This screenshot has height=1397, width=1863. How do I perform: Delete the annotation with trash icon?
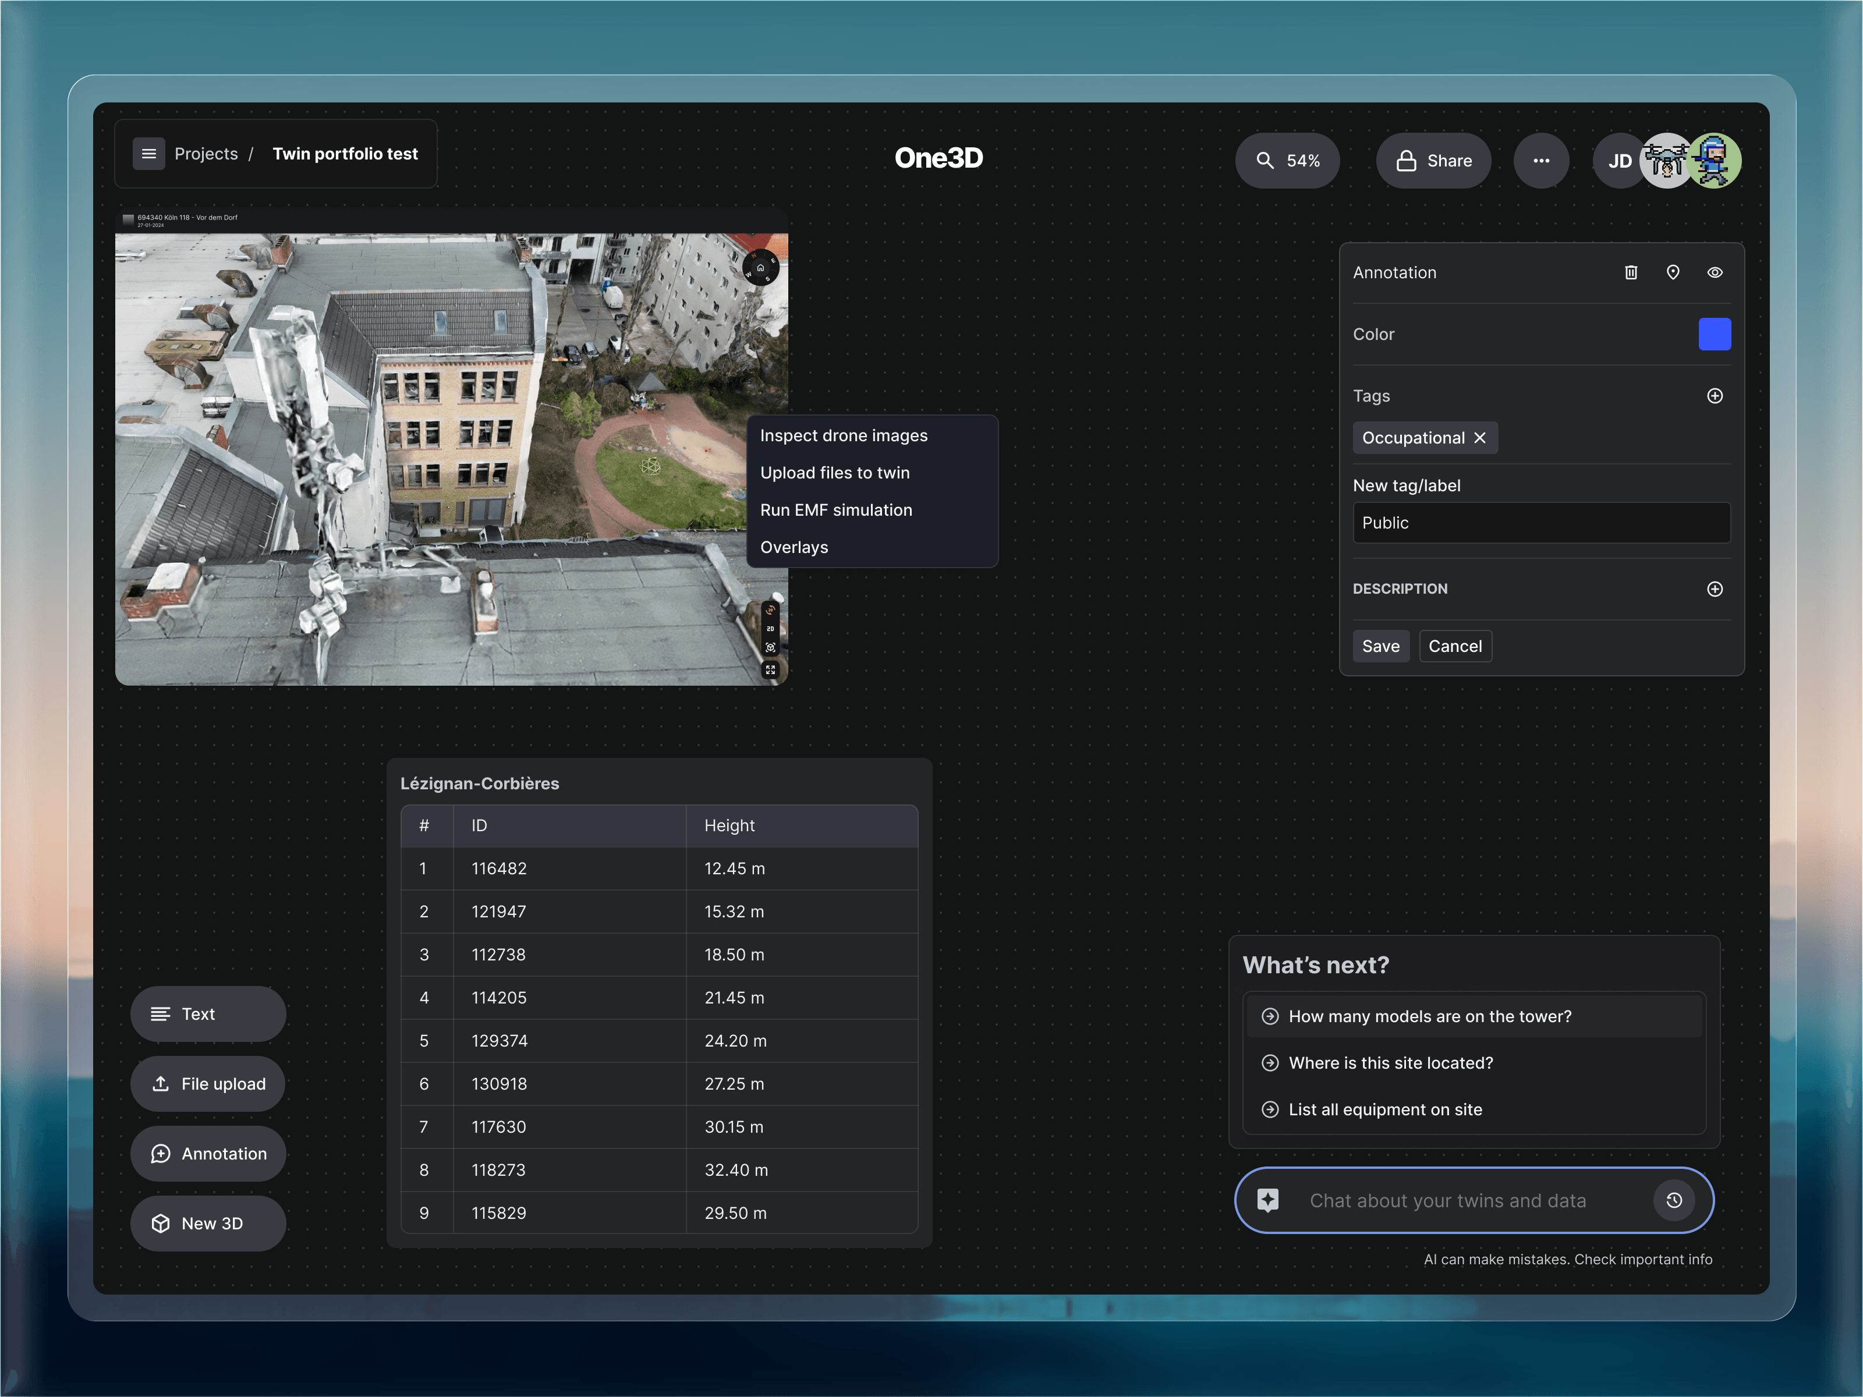click(1631, 273)
